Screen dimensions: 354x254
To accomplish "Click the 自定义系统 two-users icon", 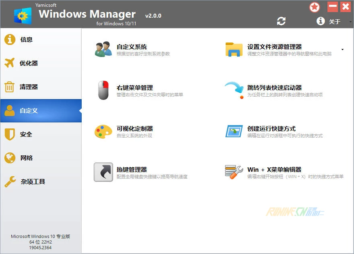I will pos(103,49).
